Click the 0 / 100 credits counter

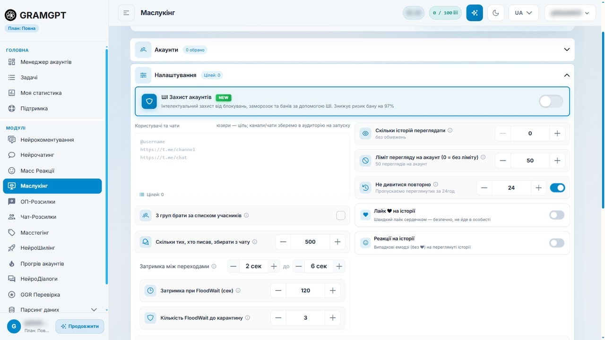tap(445, 13)
